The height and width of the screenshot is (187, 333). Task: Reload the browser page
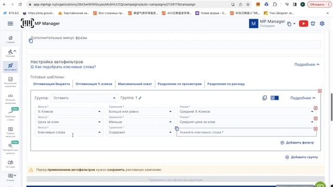[x=20, y=5]
